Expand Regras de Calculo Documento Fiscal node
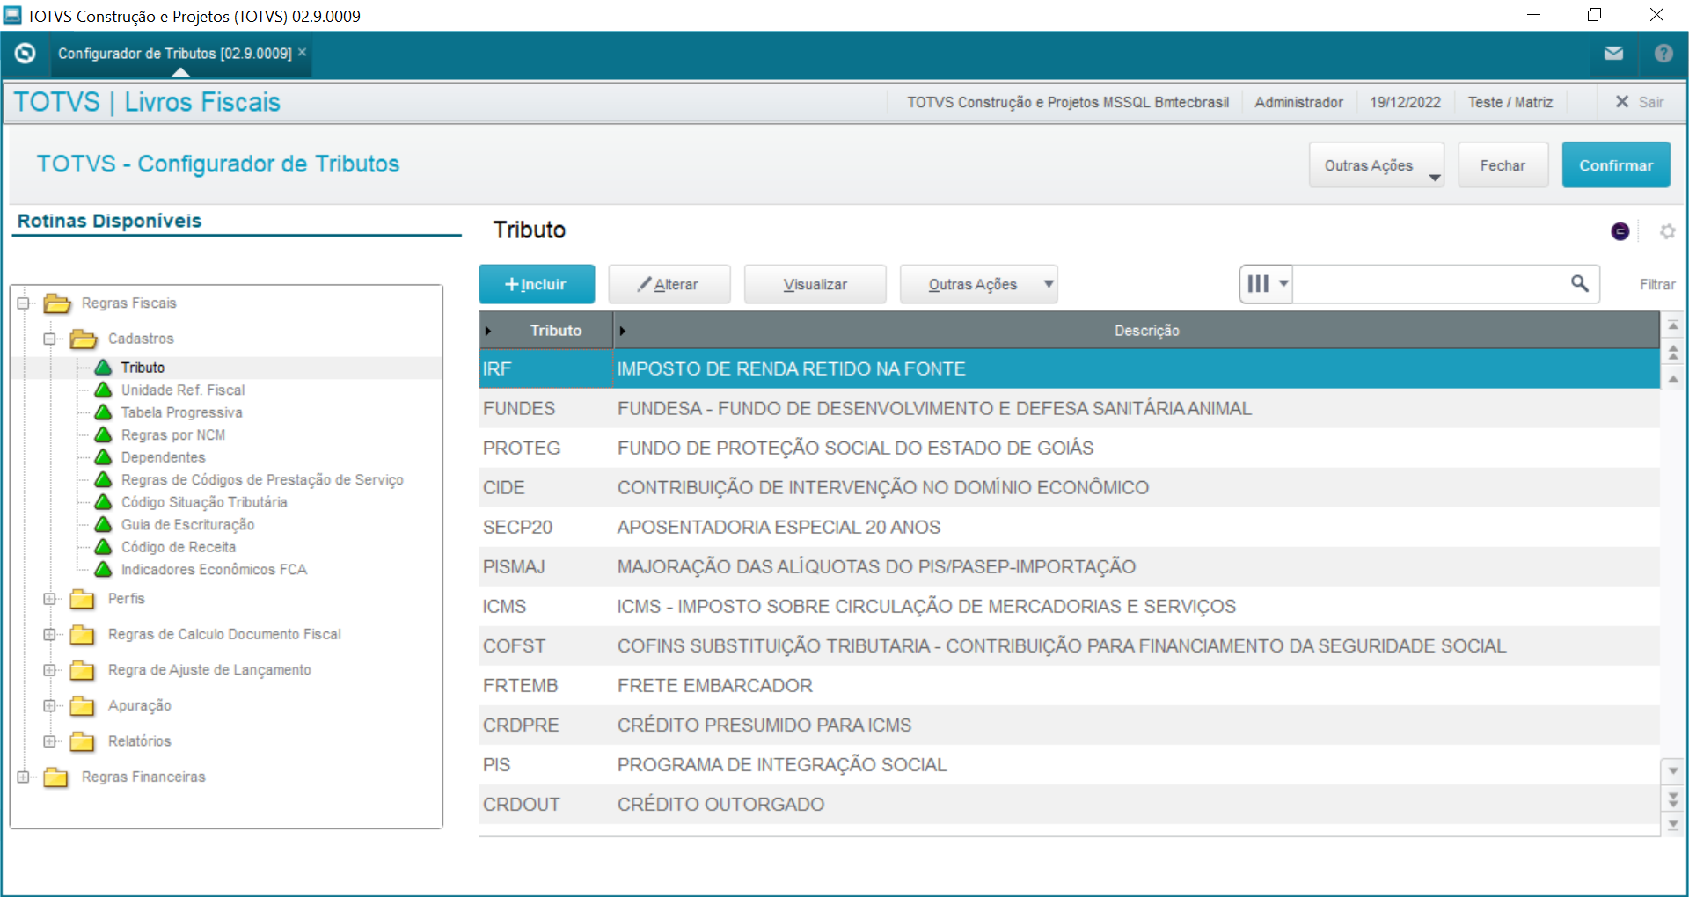Screen dimensions: 1689x897 click(50, 634)
